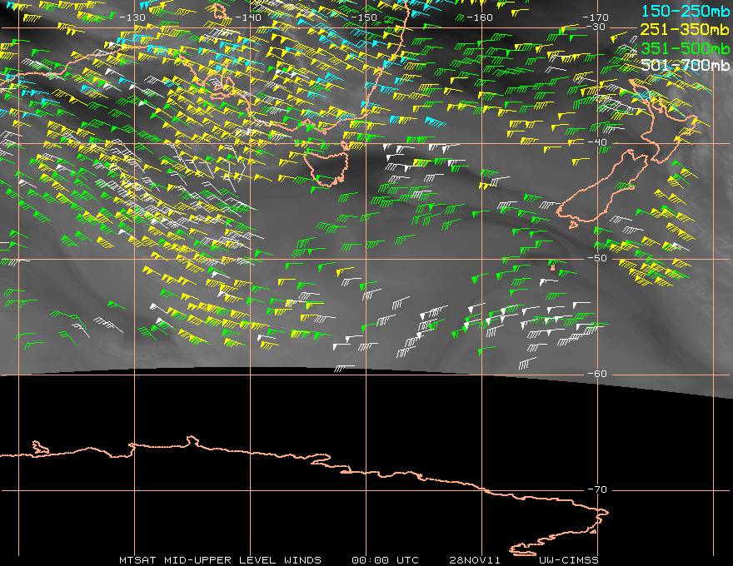Click the 28NOV11 date label
Image resolution: width=733 pixels, height=566 pixels.
(475, 560)
